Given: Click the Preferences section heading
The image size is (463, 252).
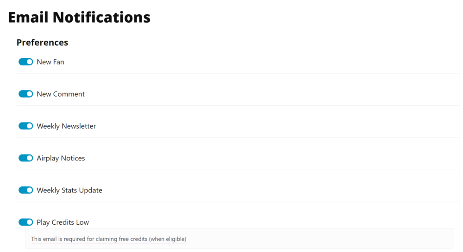Looking at the screenshot, I should (42, 43).
